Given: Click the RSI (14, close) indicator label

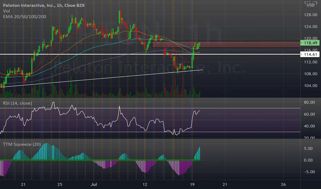Looking at the screenshot, I should [x=18, y=103].
